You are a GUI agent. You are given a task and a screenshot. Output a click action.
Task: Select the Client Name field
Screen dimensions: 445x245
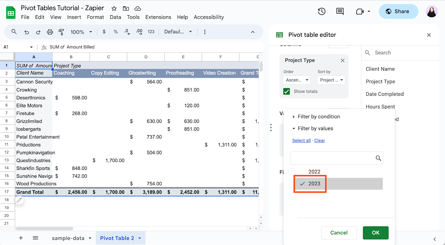tap(380, 69)
